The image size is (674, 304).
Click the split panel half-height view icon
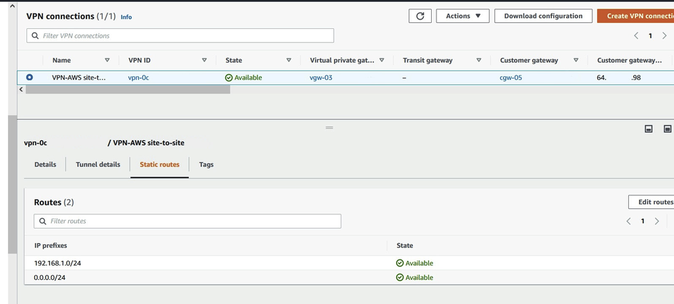(x=648, y=129)
